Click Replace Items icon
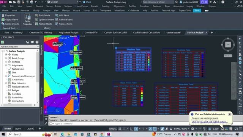Screen dimensions: 243x137 click(x=57, y=24)
